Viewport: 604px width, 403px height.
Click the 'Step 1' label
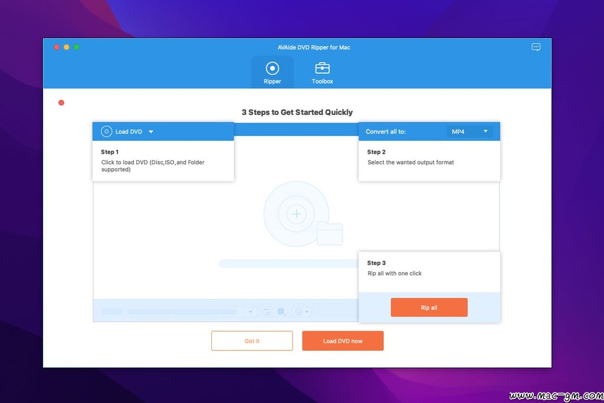coord(110,152)
